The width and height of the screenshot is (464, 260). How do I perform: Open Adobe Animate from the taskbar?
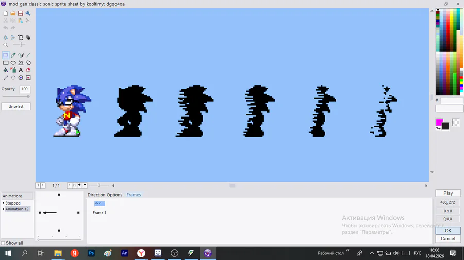point(125,253)
